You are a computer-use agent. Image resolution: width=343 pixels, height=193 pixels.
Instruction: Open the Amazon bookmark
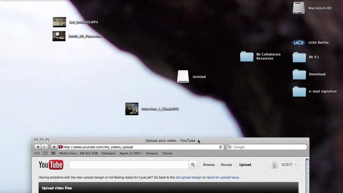152,153
